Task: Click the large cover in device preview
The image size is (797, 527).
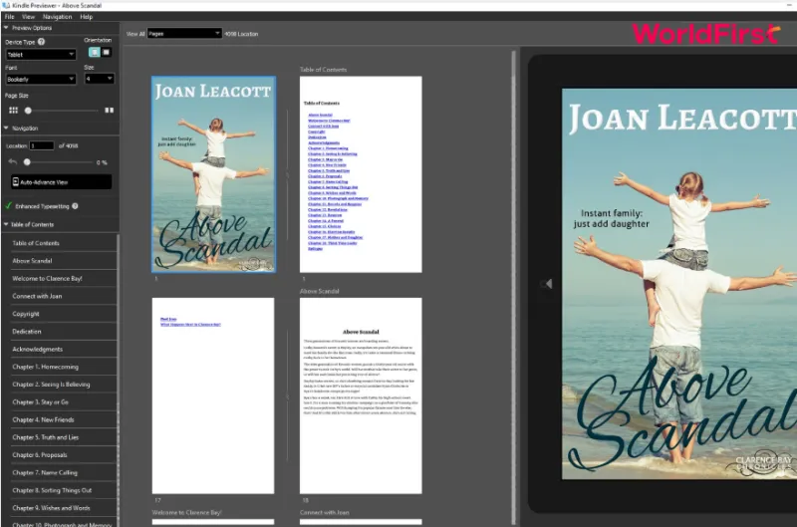Action: point(679,284)
